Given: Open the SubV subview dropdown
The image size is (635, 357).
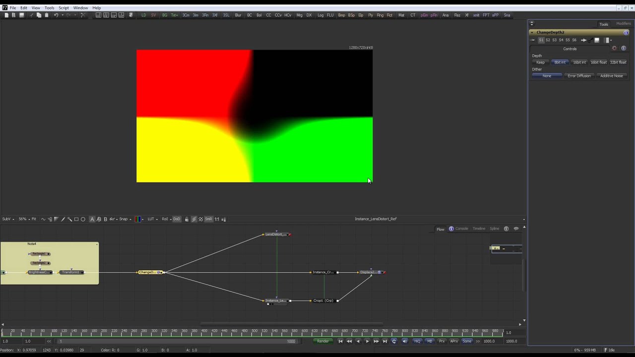Looking at the screenshot, I should click(x=8, y=219).
